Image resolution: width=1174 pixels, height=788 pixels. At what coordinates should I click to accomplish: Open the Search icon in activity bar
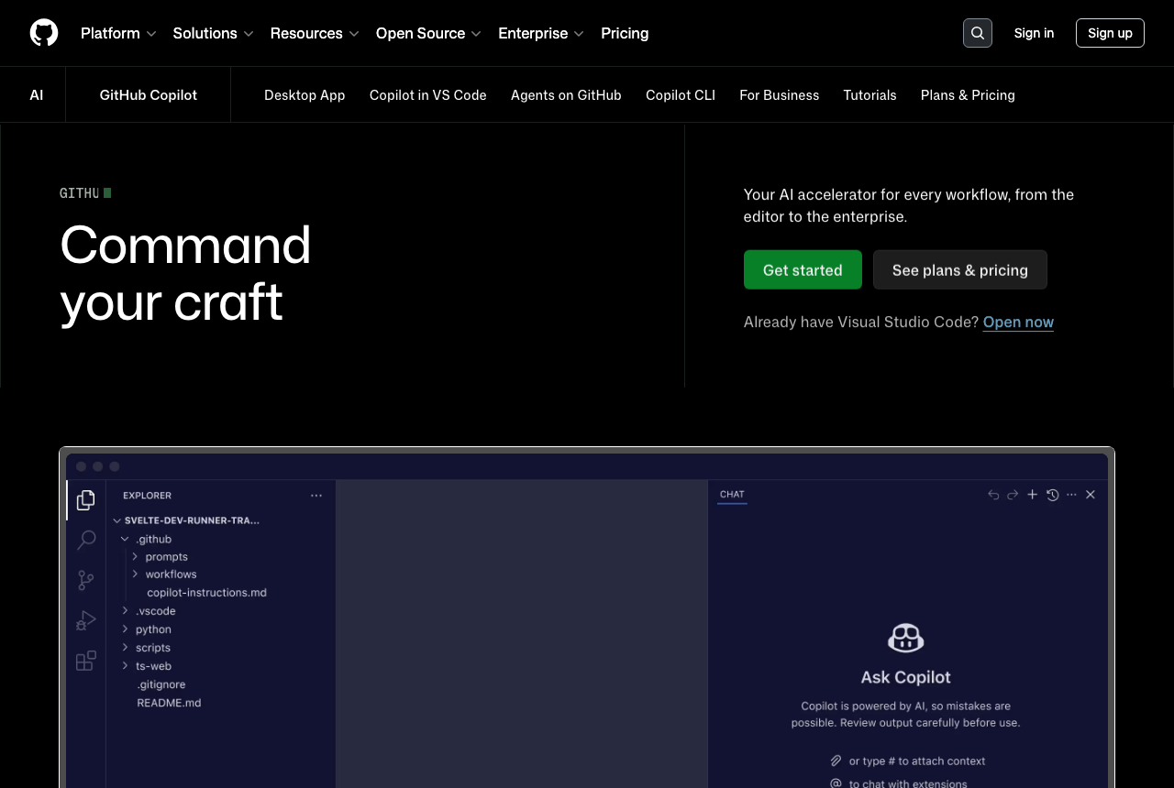click(x=86, y=540)
